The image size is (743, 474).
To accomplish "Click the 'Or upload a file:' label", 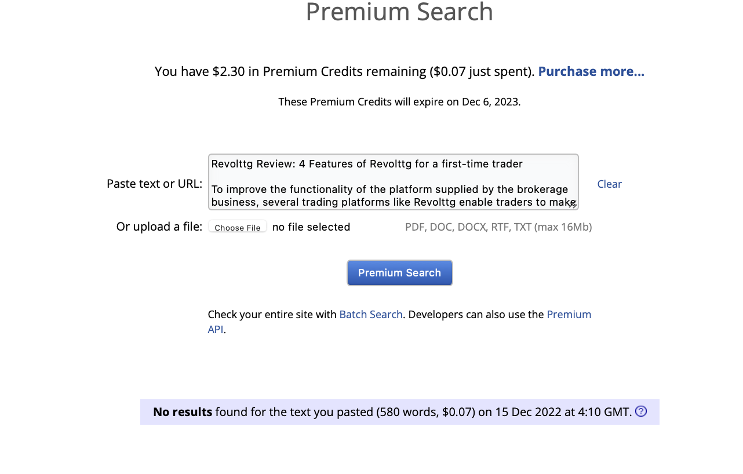I will point(159,227).
